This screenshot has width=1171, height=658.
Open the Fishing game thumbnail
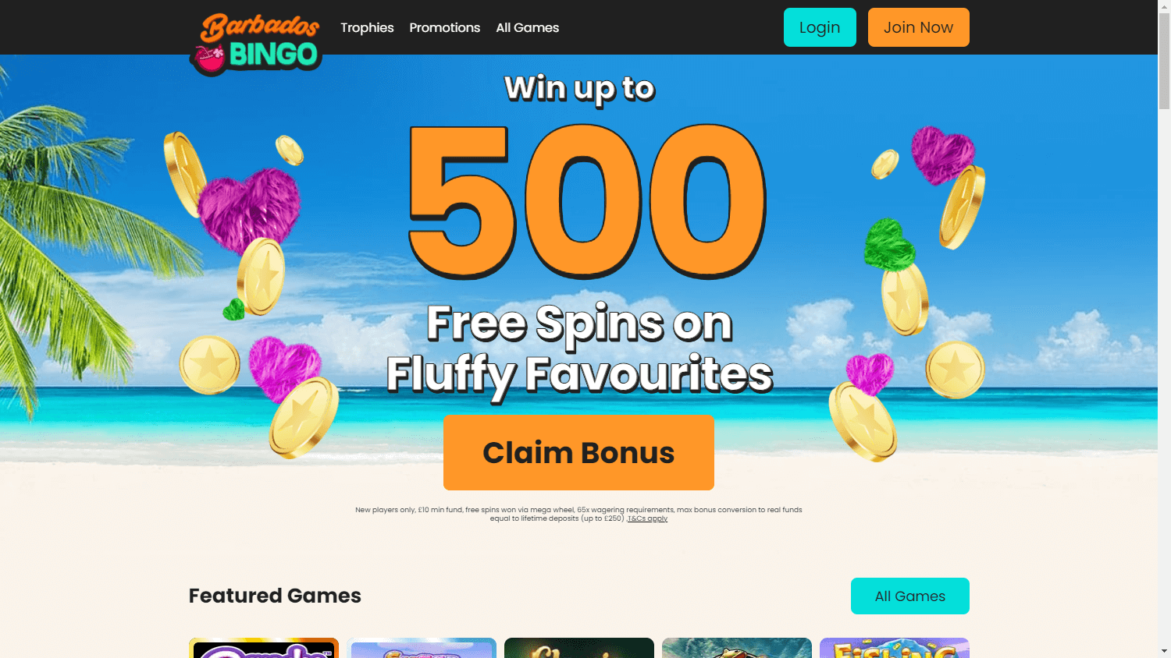click(x=895, y=648)
